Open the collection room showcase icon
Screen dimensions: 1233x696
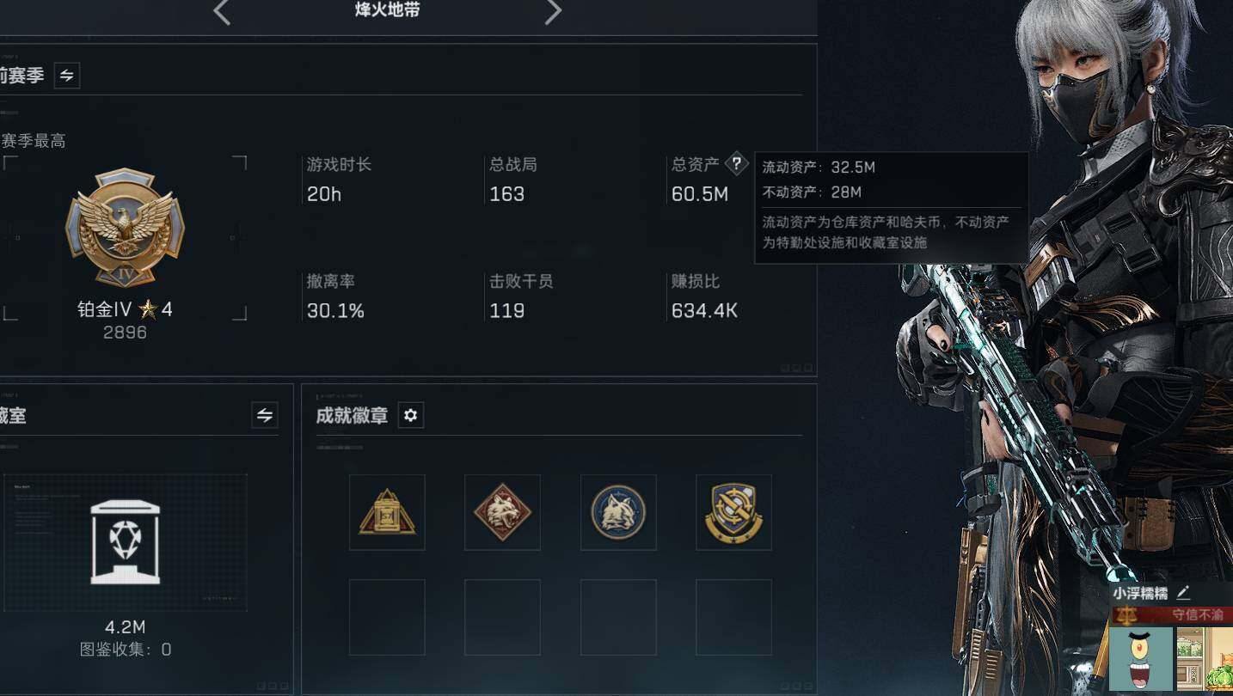point(126,543)
